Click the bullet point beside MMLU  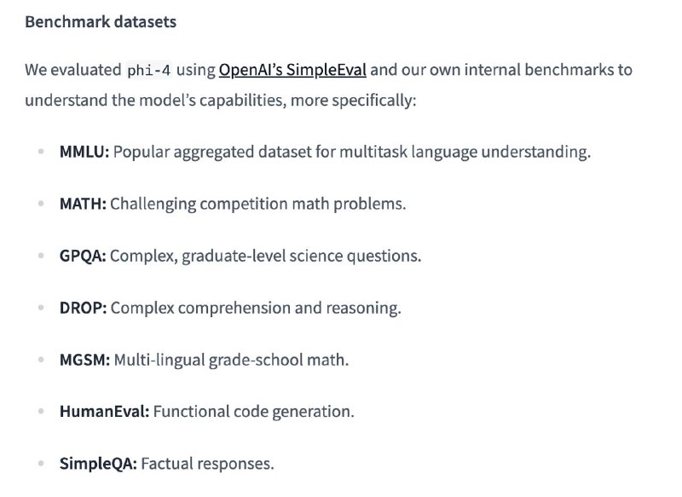tap(41, 152)
